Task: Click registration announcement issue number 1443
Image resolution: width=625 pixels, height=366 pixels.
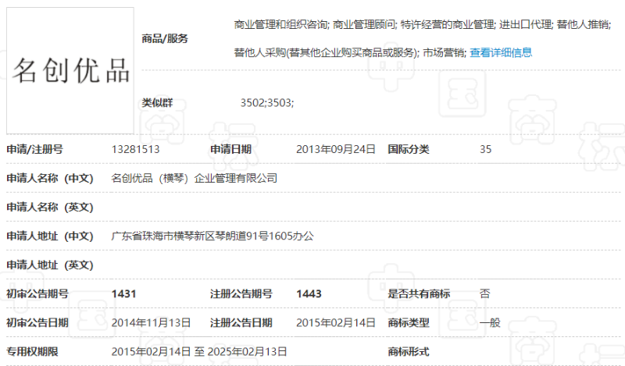Action: coord(309,293)
